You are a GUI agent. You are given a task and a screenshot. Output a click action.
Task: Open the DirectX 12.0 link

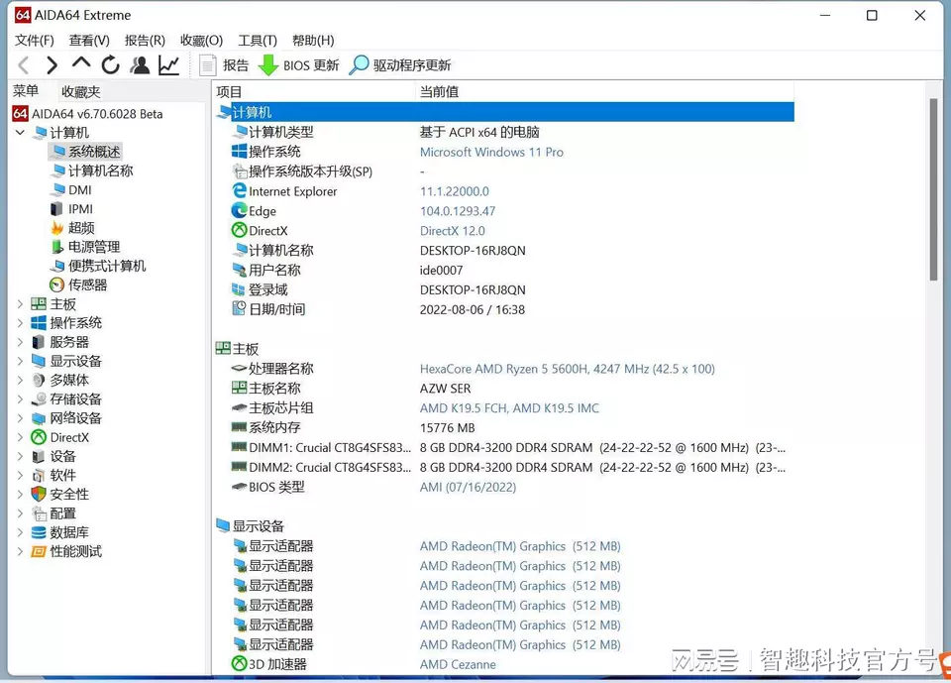(452, 231)
